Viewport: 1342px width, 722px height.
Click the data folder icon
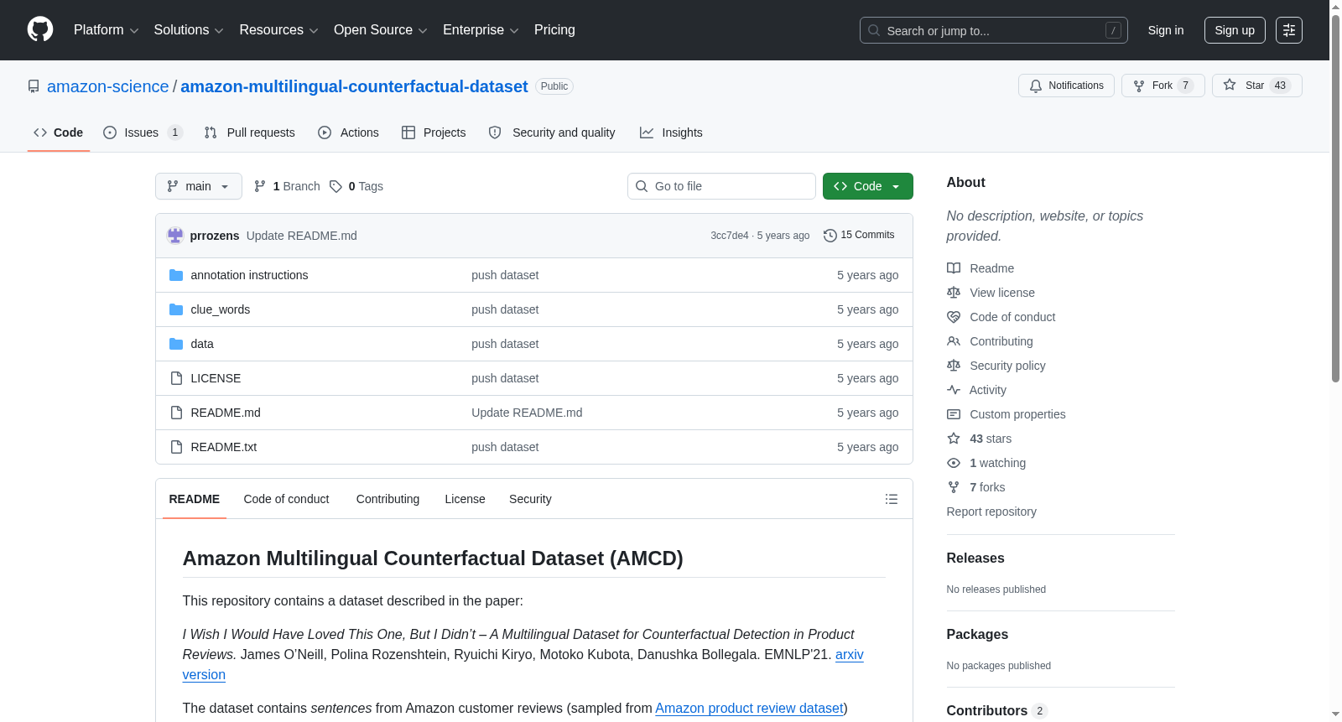[x=176, y=344]
